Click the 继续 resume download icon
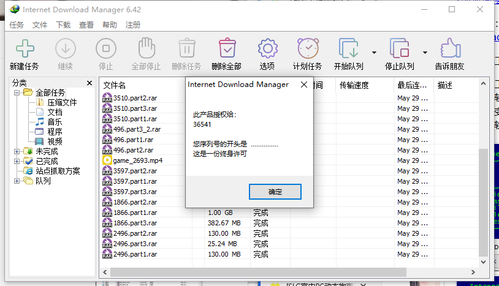Image resolution: width=499 pixels, height=286 pixels. coord(65,48)
